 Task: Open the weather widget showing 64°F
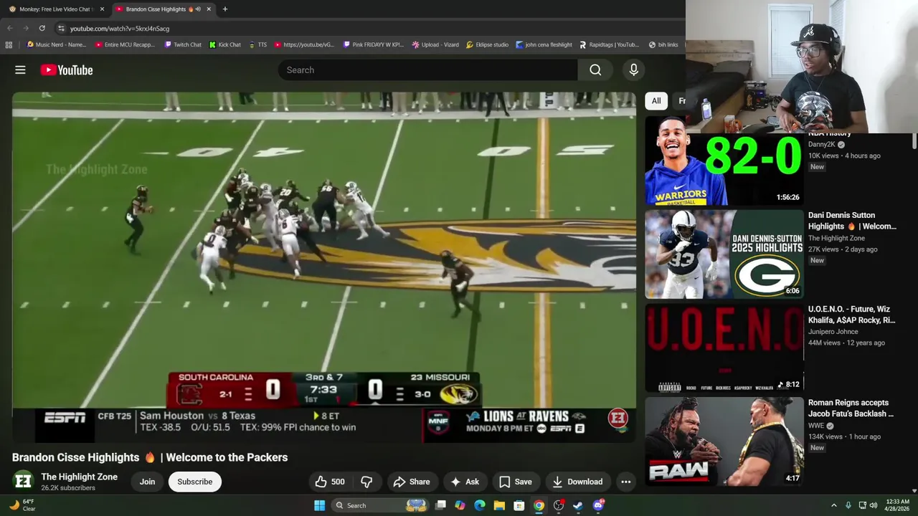(x=22, y=505)
